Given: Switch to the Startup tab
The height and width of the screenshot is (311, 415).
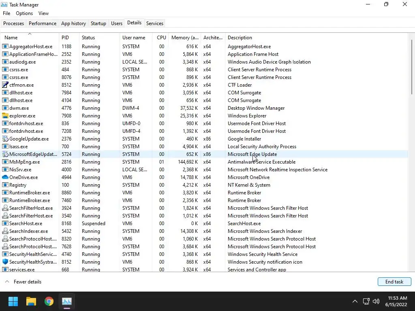Looking at the screenshot, I should coord(98,23).
